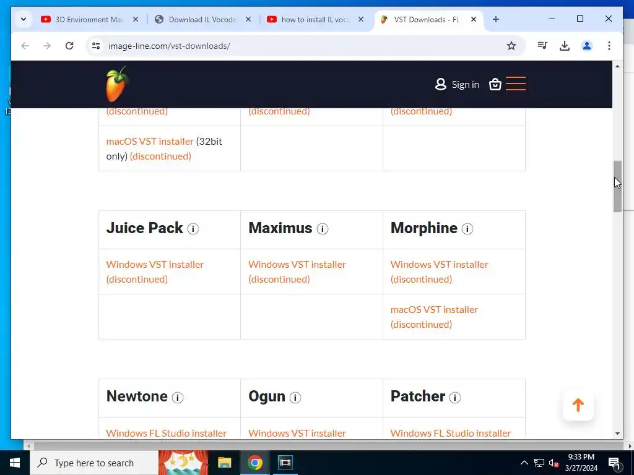Image resolution: width=634 pixels, height=475 pixels.
Task: Close the how to install IL voc tab
Action: tap(361, 19)
